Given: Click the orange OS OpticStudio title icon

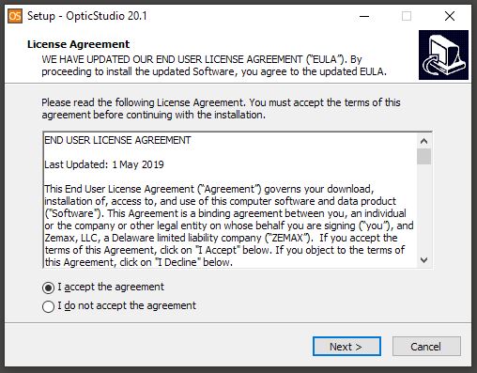Looking at the screenshot, I should 15,16.
